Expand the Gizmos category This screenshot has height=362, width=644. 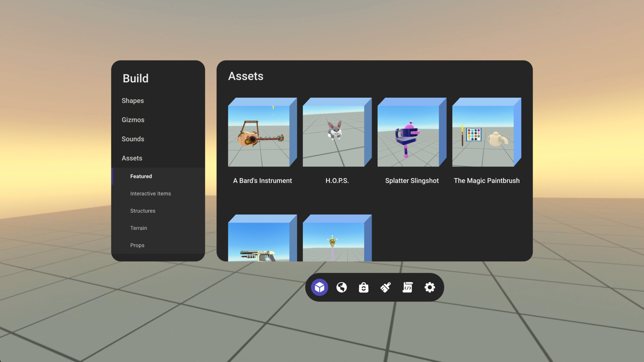click(x=133, y=120)
